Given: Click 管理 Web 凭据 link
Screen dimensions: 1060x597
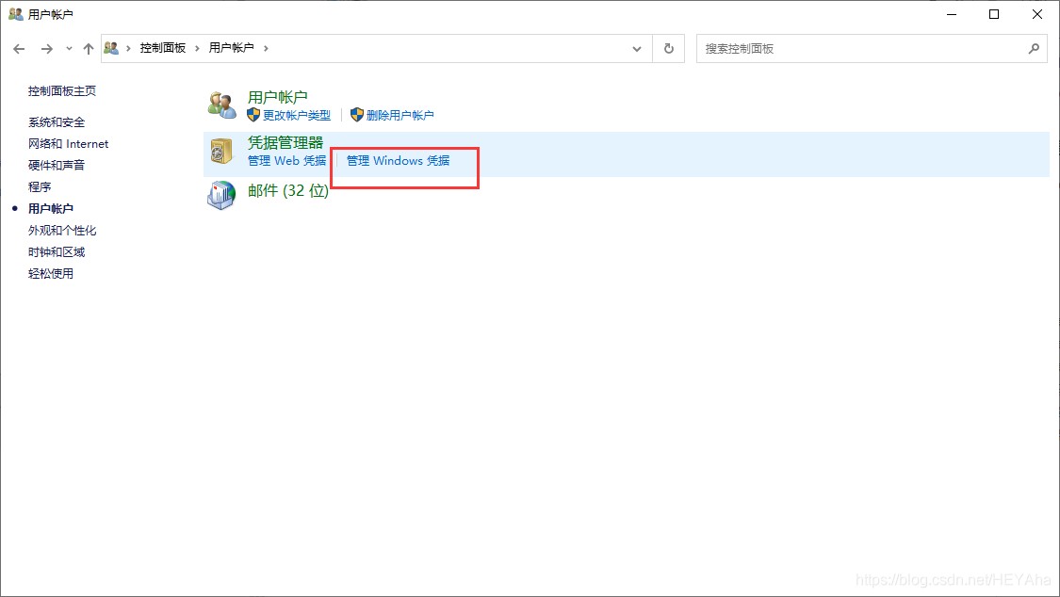Looking at the screenshot, I should [x=286, y=161].
